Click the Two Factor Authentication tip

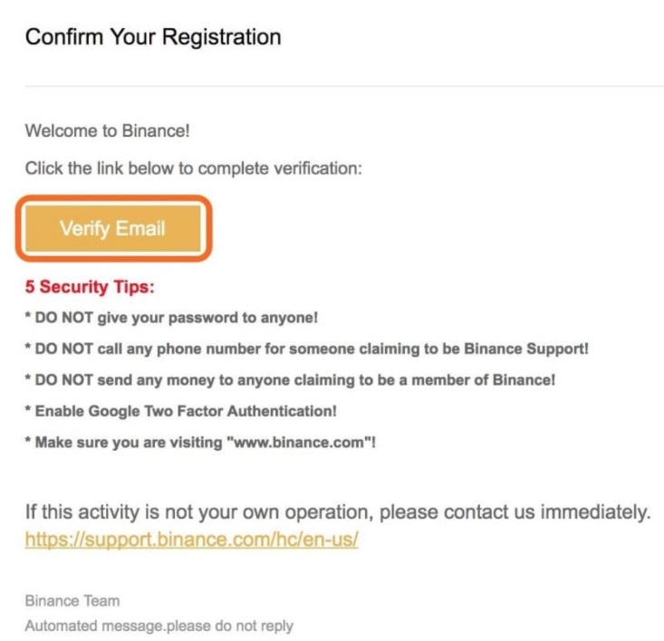point(181,411)
